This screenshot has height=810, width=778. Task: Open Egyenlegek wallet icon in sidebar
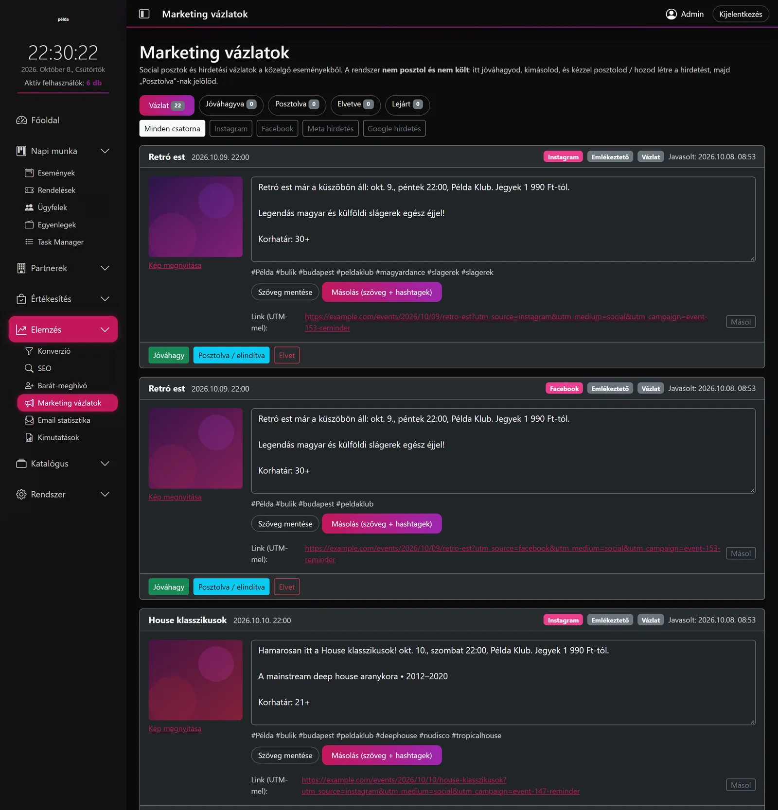tap(29, 224)
